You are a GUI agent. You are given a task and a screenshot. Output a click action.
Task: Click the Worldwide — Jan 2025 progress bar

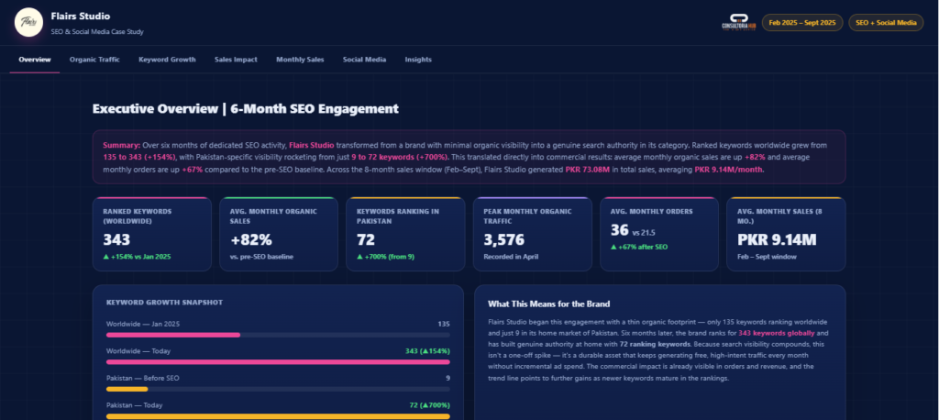coord(278,335)
